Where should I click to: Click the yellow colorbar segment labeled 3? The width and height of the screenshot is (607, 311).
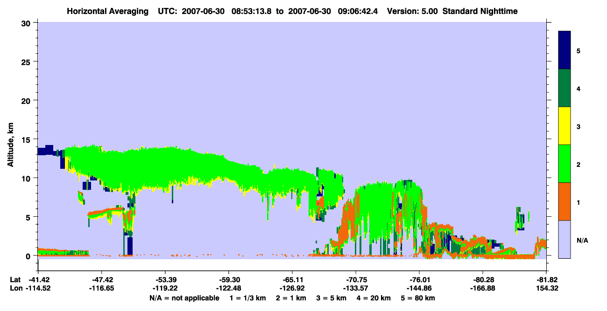pos(565,126)
